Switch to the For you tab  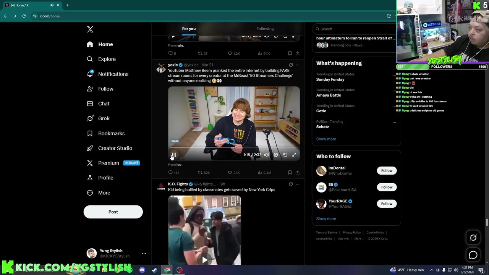point(189,29)
